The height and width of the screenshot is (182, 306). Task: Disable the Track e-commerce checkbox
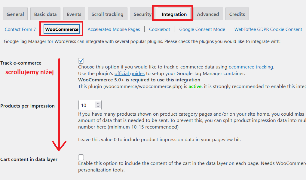(x=81, y=61)
